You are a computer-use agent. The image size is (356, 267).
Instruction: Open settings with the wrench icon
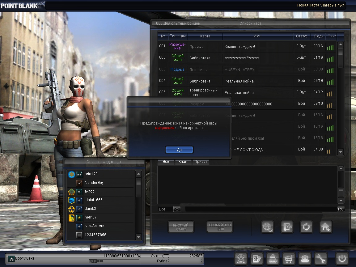pyautogui.click(x=321, y=258)
